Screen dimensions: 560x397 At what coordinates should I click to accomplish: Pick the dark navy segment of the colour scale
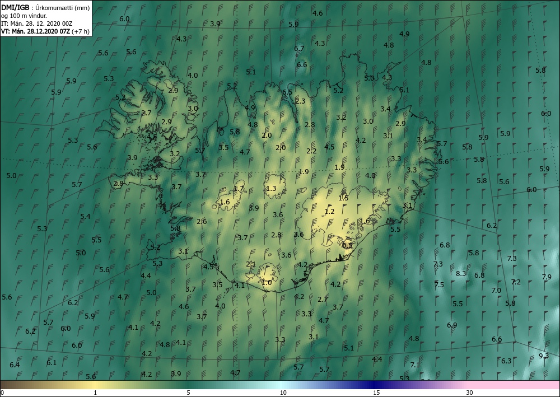[375, 385]
